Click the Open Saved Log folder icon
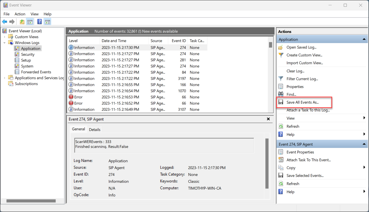 pyautogui.click(x=281, y=47)
